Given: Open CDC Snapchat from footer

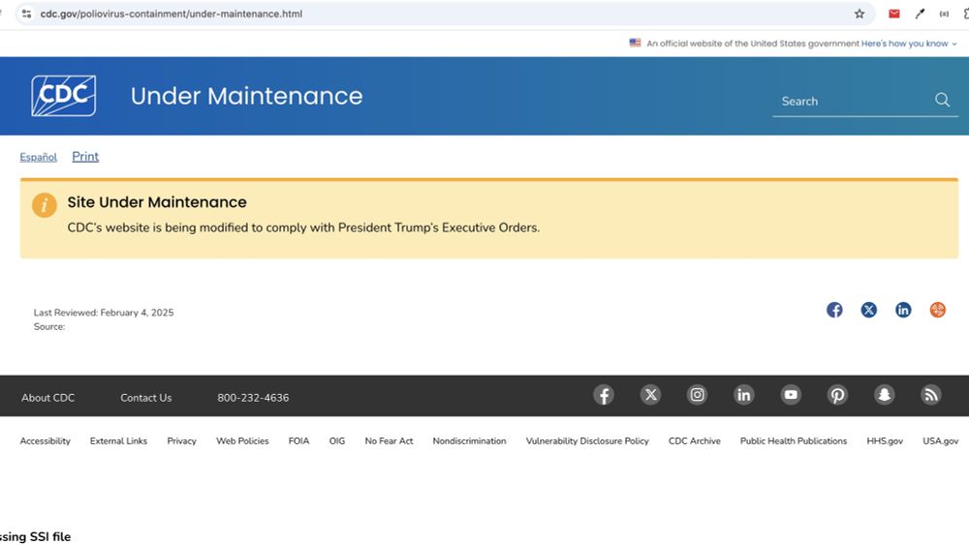Looking at the screenshot, I should [x=885, y=395].
